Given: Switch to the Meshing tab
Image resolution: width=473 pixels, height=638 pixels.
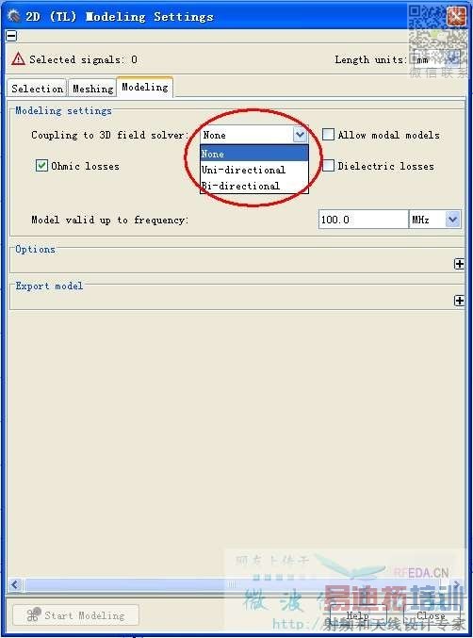Looking at the screenshot, I should (92, 89).
